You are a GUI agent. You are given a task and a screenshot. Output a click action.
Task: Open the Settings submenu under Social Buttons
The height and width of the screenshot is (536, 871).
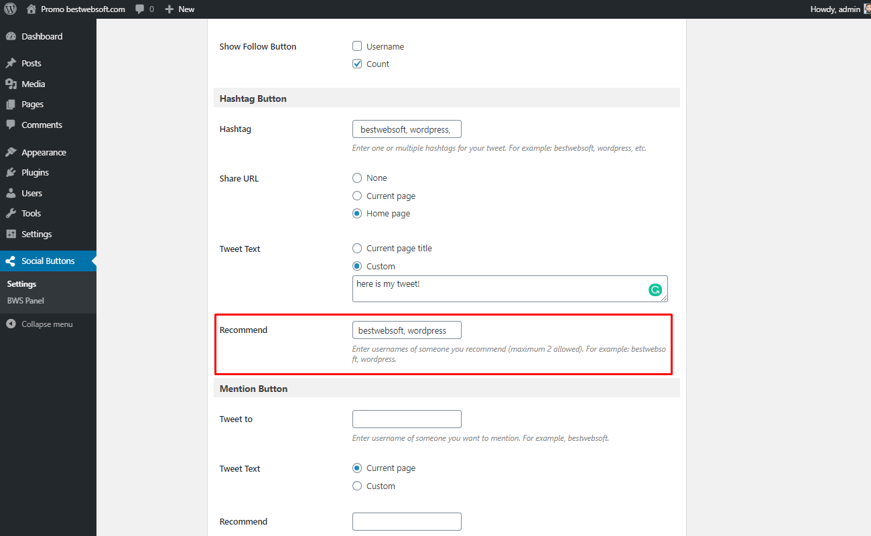[x=21, y=284]
